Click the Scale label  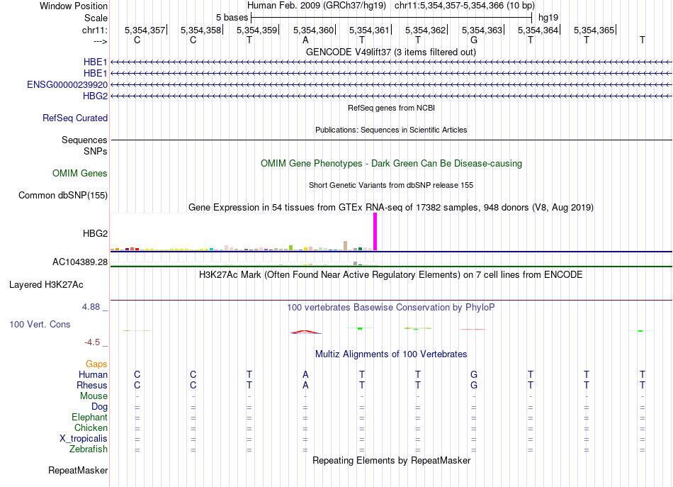click(x=96, y=18)
